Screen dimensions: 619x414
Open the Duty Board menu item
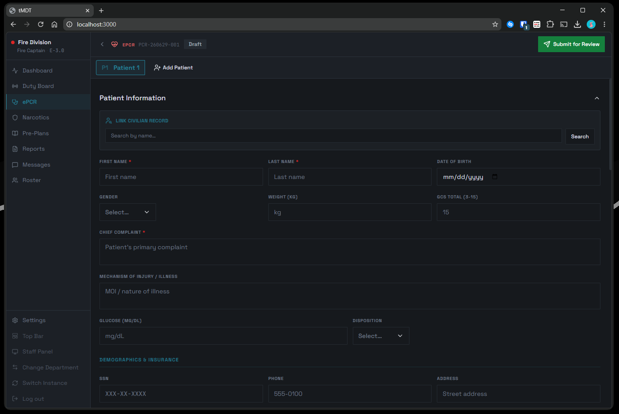tap(48, 86)
